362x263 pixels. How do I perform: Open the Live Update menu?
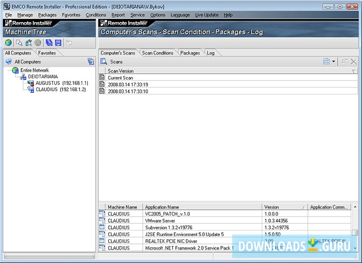(x=207, y=15)
